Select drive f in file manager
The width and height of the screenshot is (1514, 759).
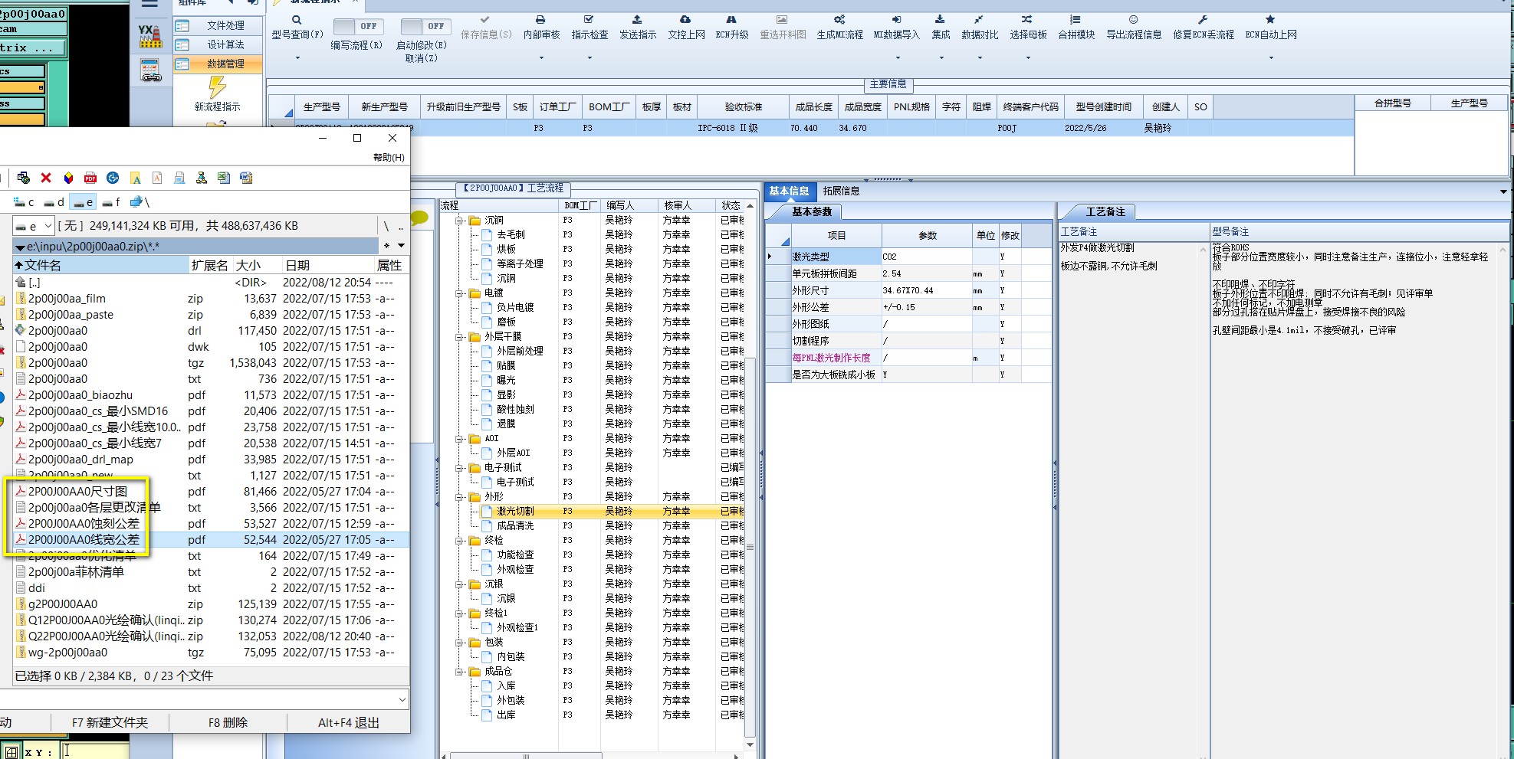click(x=111, y=202)
